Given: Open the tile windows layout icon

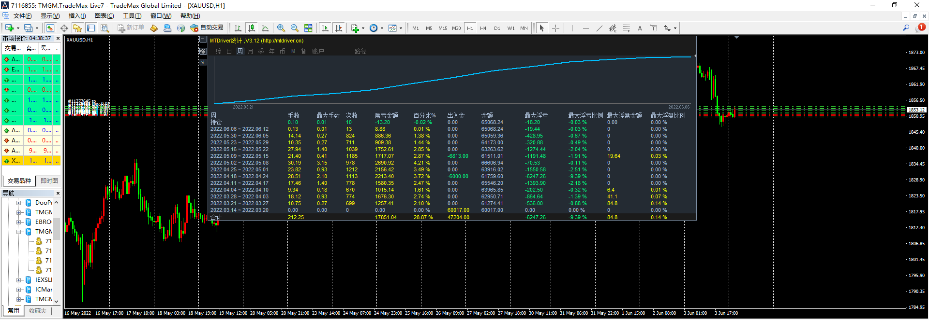Looking at the screenshot, I should (x=308, y=28).
